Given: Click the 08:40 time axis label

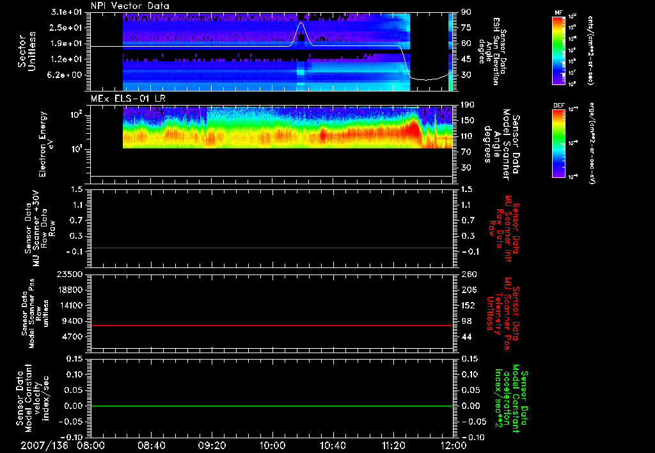Looking at the screenshot, I should pos(151,445).
